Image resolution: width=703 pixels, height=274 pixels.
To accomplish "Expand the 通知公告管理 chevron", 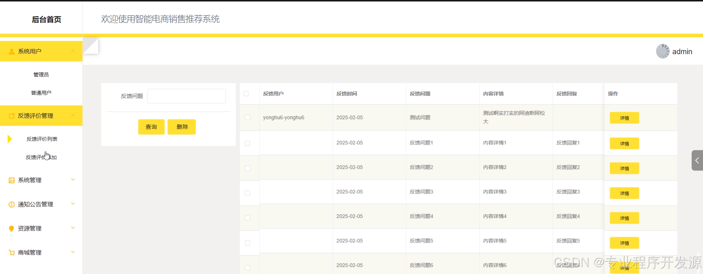I will [73, 204].
